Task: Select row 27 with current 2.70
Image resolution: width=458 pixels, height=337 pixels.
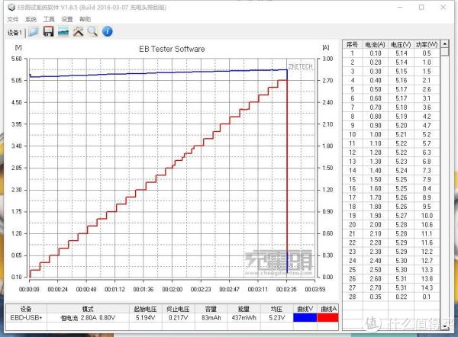Action: (391, 287)
